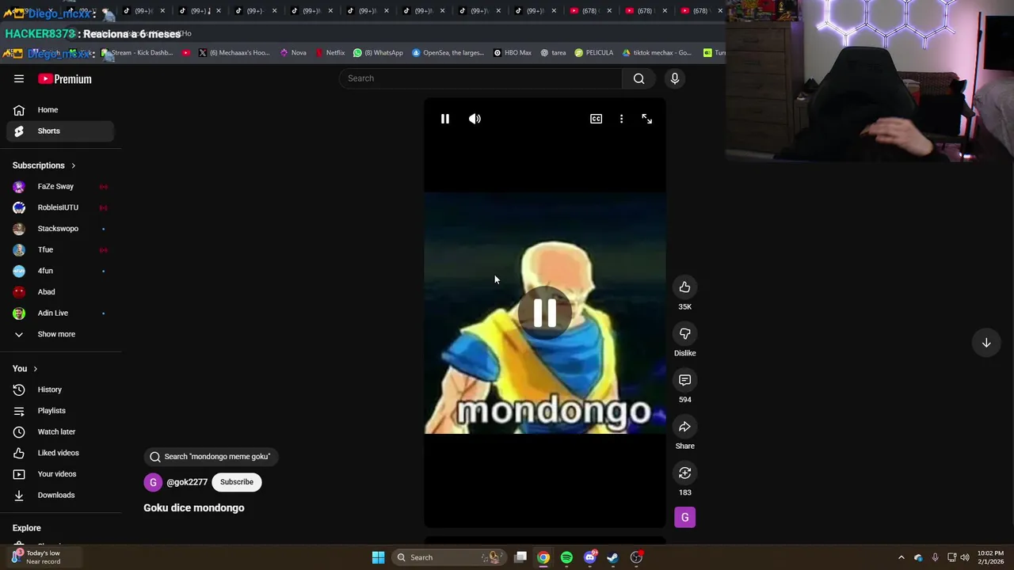This screenshot has width=1014, height=570.
Task: Go to next Short with down arrow
Action: pyautogui.click(x=986, y=343)
